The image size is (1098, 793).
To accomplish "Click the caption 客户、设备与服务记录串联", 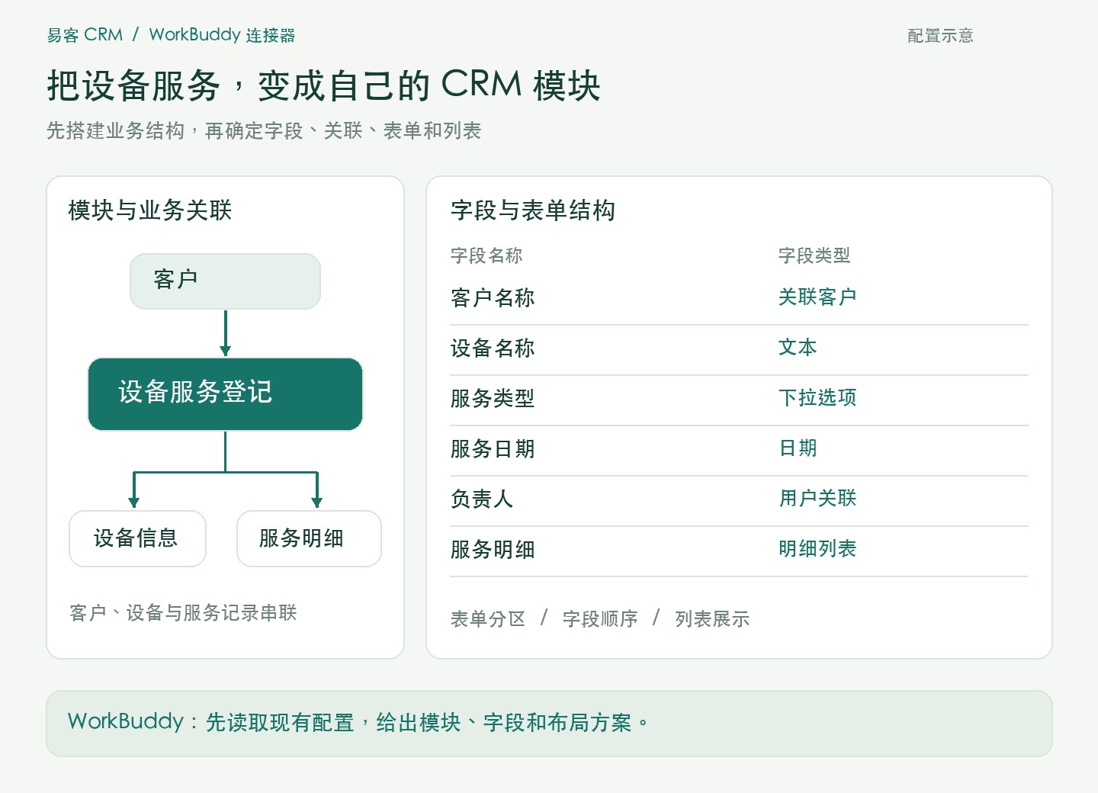I will (183, 613).
